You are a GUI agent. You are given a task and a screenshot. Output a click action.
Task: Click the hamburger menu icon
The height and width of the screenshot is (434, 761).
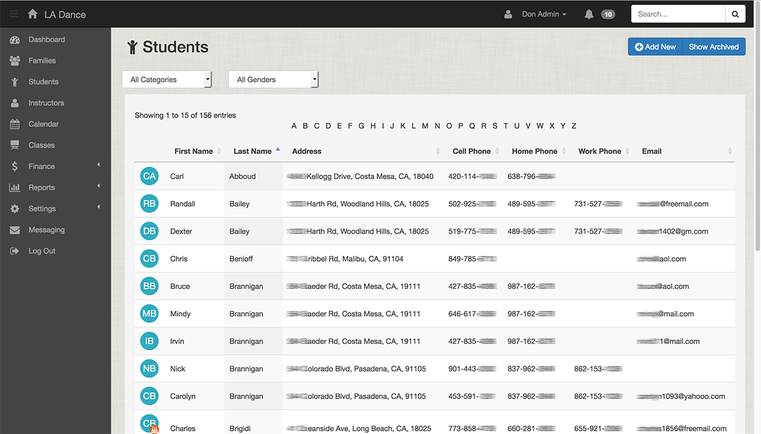(13, 14)
